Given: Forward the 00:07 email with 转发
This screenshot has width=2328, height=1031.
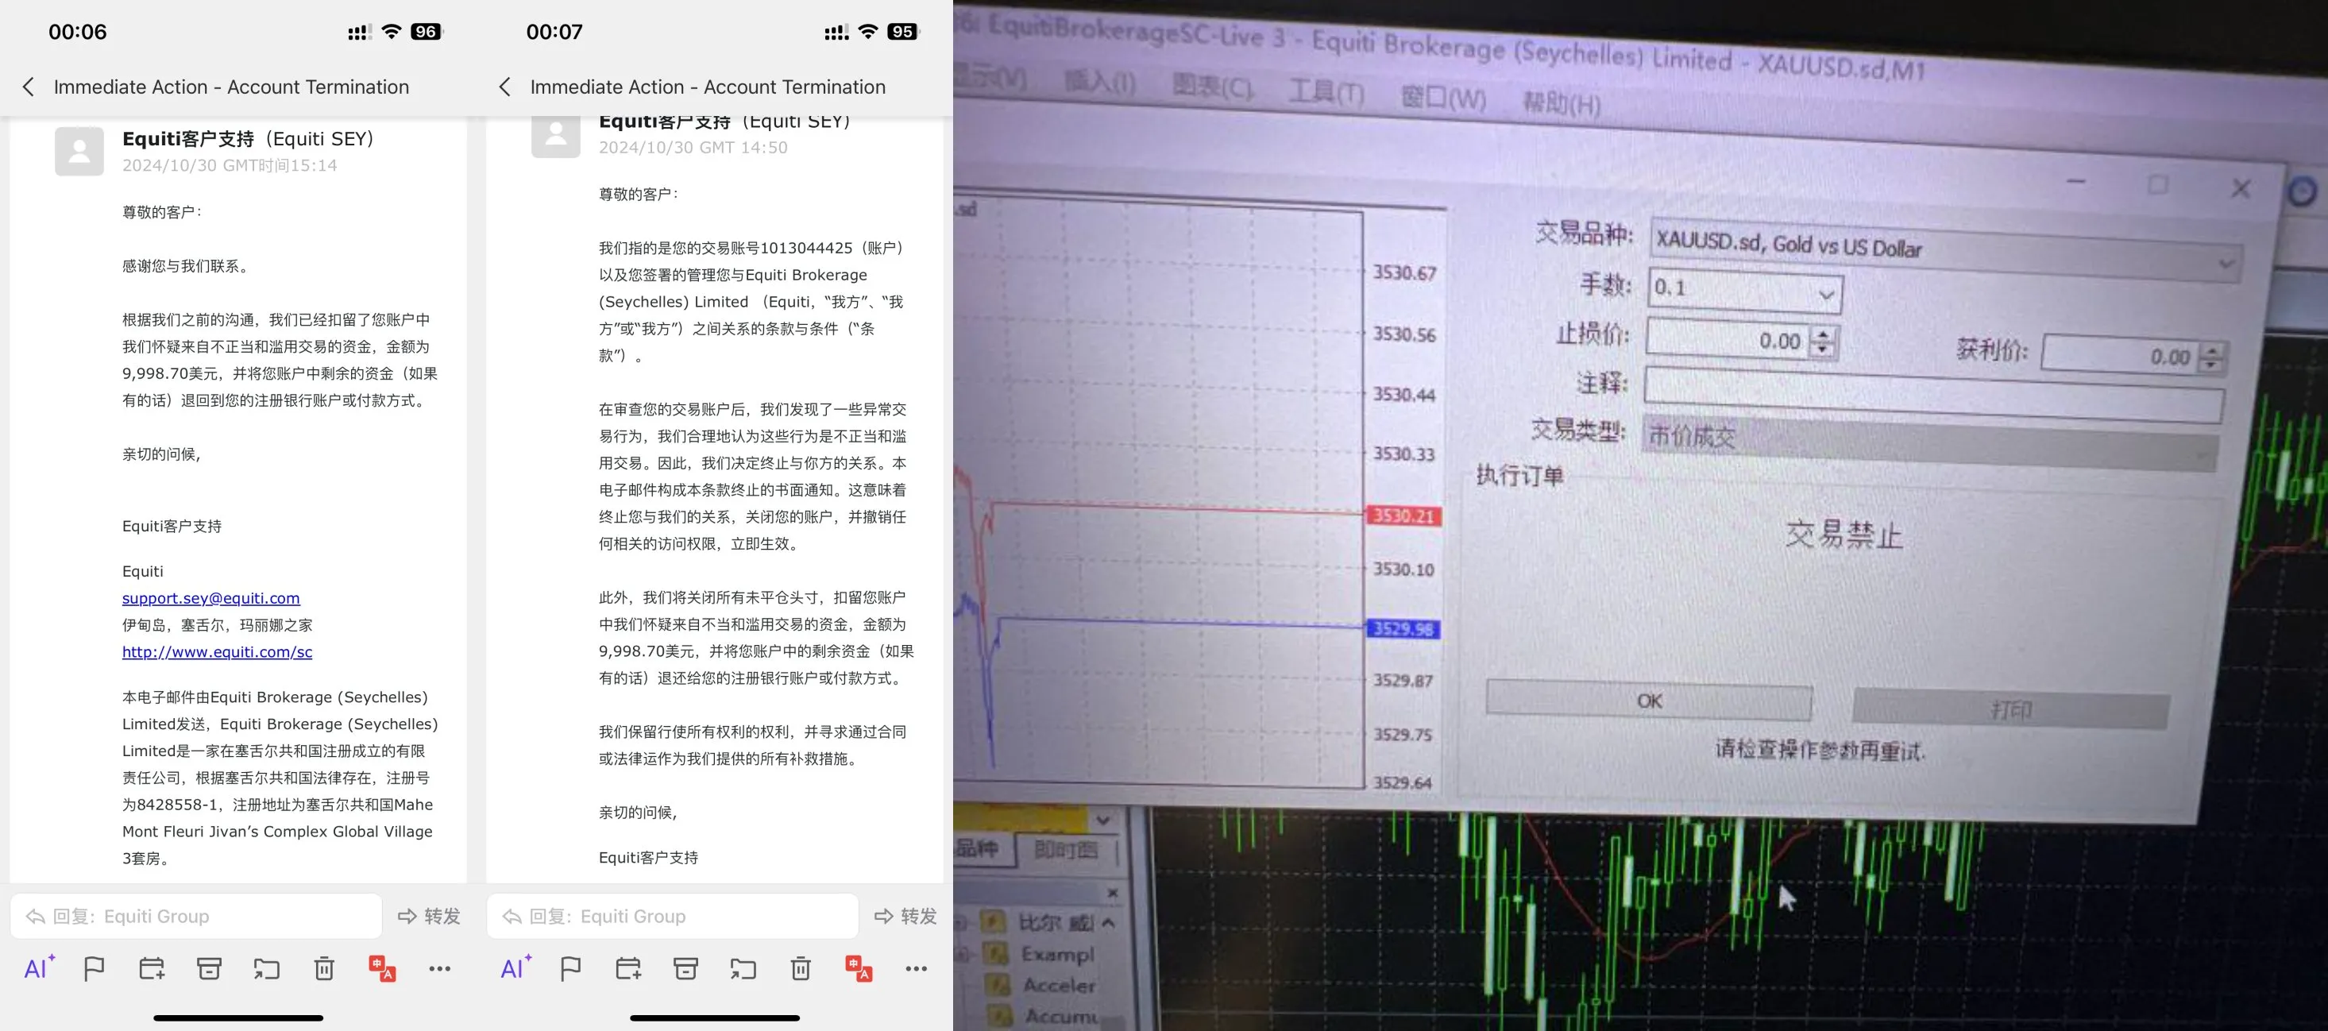Looking at the screenshot, I should tap(905, 917).
